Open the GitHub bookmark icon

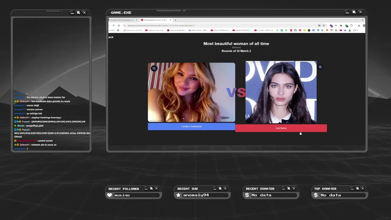point(295,30)
